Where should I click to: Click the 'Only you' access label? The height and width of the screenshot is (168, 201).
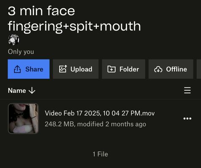[21, 52]
